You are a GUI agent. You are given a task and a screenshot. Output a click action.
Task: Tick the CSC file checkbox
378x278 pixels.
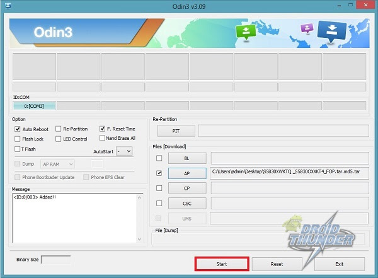click(159, 203)
